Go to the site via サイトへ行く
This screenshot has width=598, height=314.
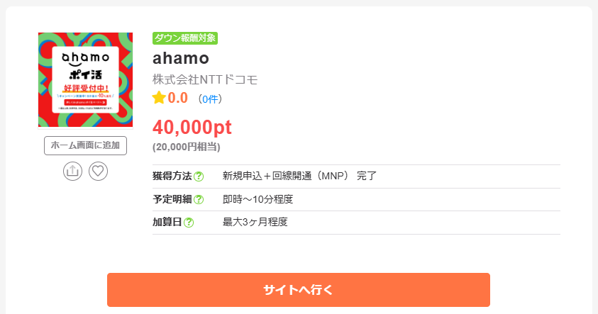point(298,290)
